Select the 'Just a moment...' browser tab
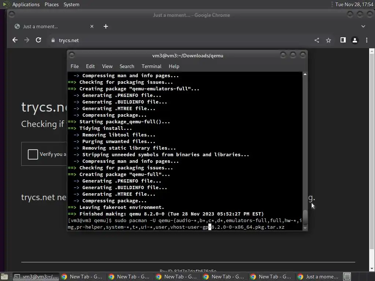This screenshot has height=281, width=375. click(54, 26)
